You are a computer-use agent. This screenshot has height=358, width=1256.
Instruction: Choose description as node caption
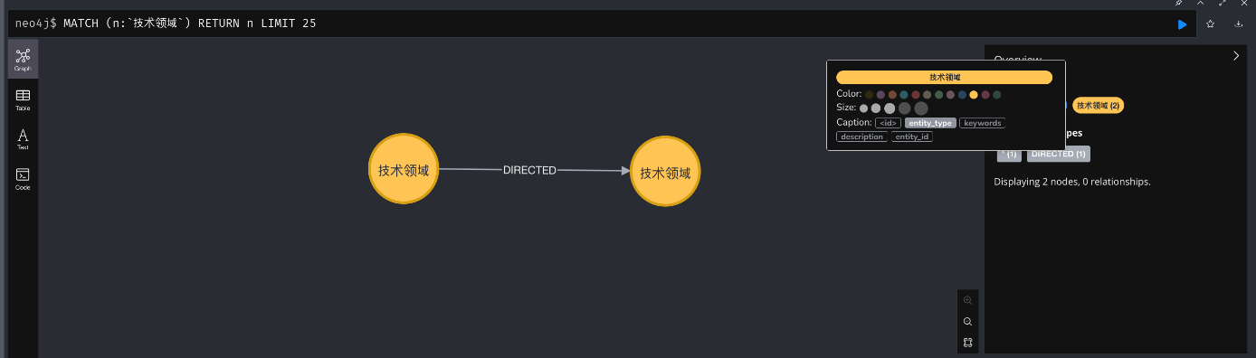click(861, 137)
